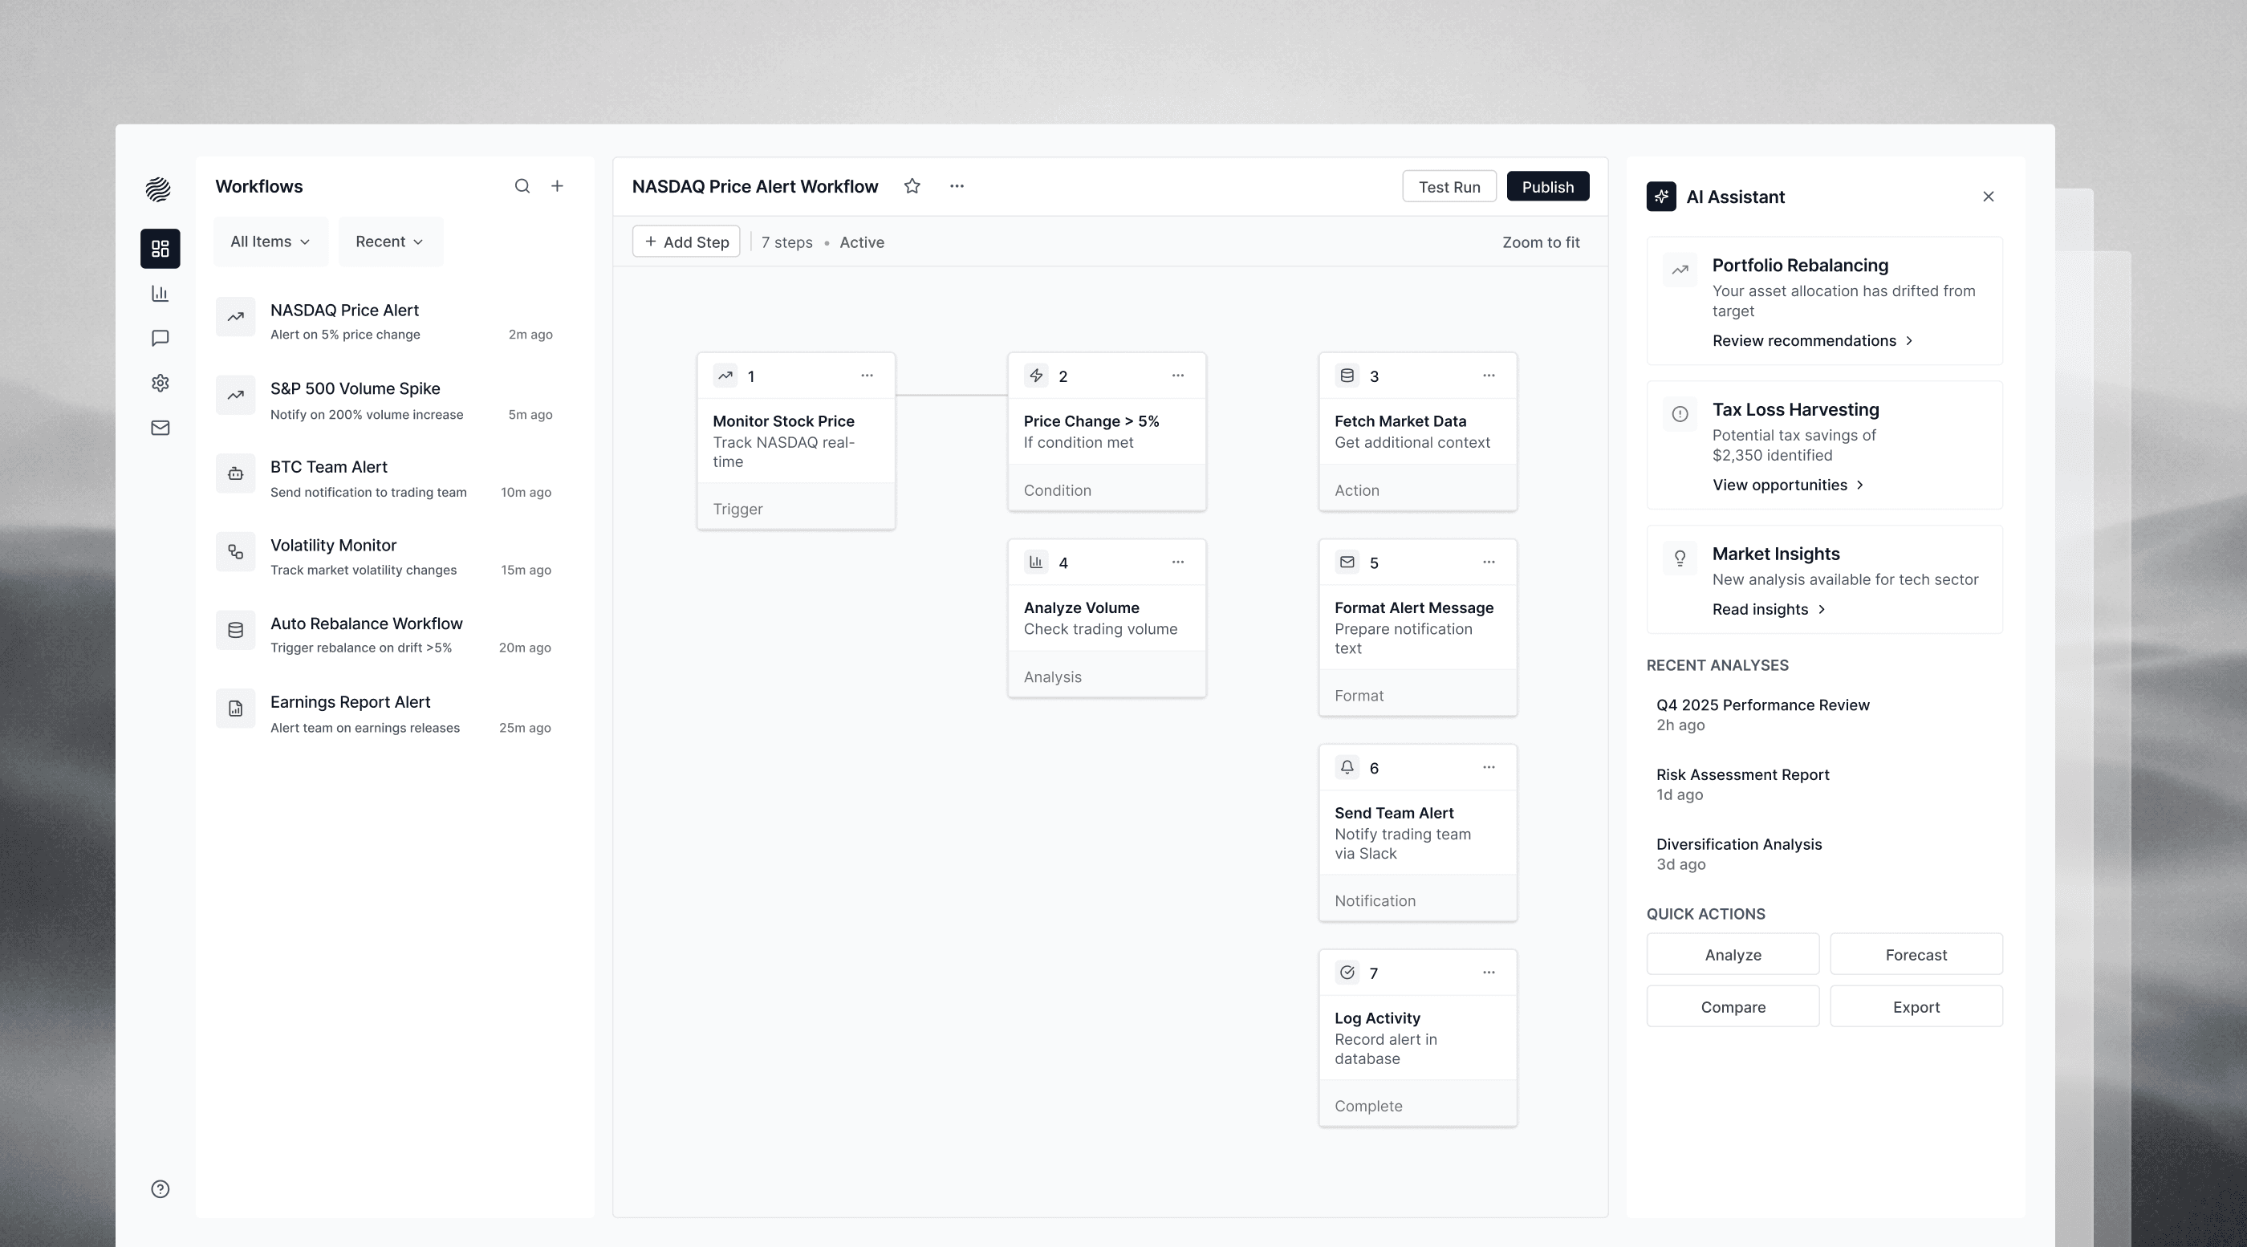Open the analytics bar chart sidebar icon
The height and width of the screenshot is (1247, 2247).
(x=160, y=294)
